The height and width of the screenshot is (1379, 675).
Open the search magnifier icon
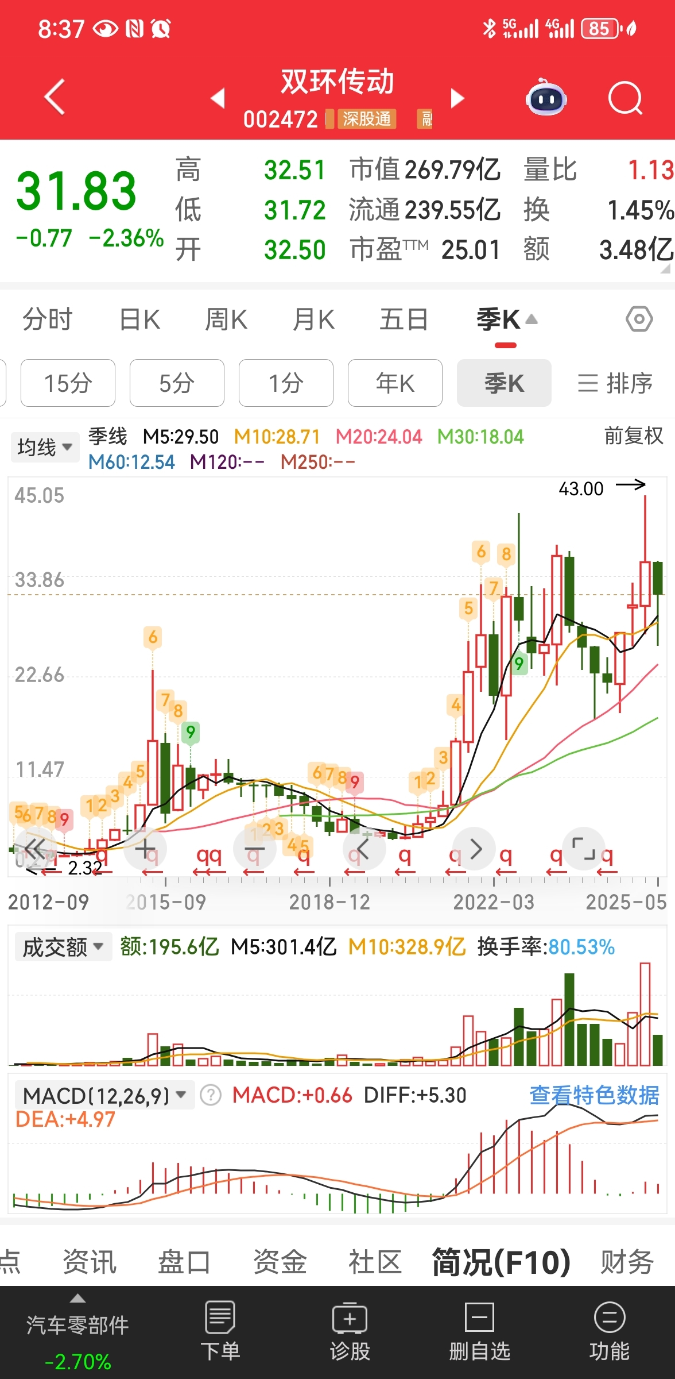click(625, 98)
